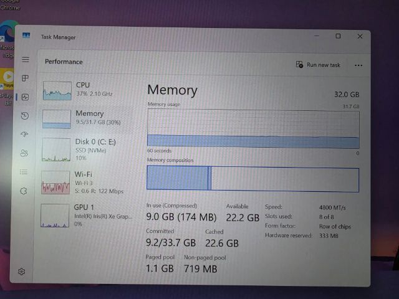Click the Memory usage graph
Viewport: 399px width, 299px height.
253,129
